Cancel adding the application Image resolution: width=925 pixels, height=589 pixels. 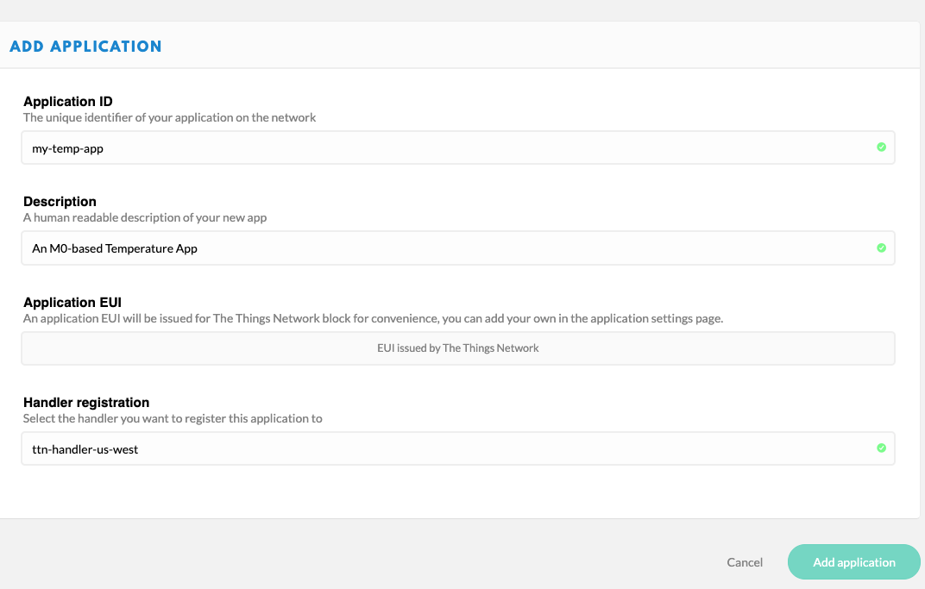coord(745,562)
